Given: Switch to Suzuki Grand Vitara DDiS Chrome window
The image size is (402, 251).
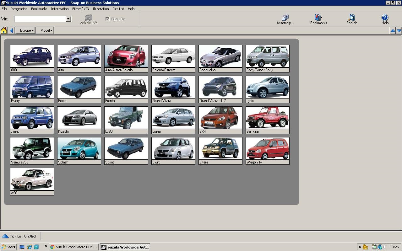Looking at the screenshot, I should click(x=74, y=247).
